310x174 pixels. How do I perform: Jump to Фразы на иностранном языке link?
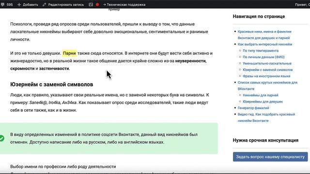coord(266,76)
